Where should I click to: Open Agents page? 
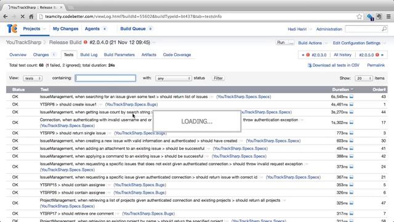[92, 29]
